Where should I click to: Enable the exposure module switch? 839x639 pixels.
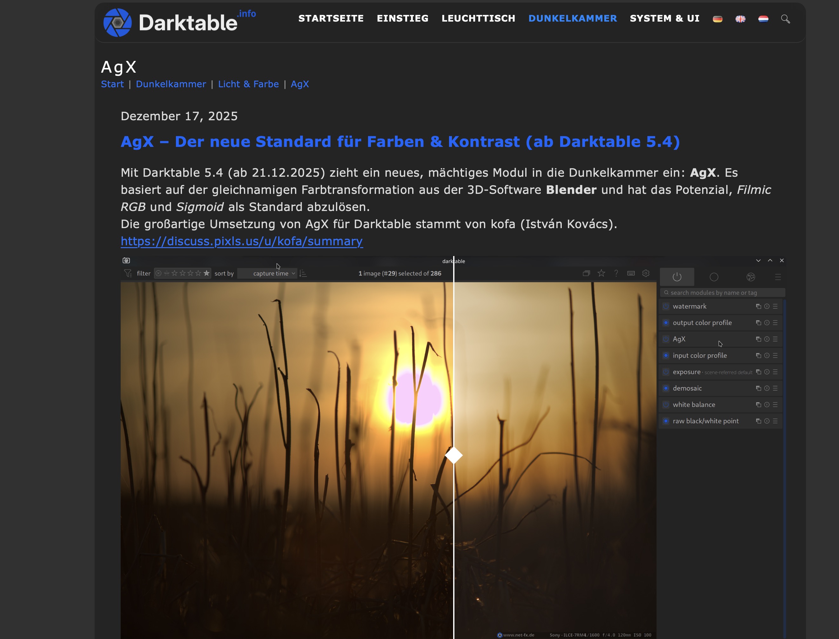[665, 372]
